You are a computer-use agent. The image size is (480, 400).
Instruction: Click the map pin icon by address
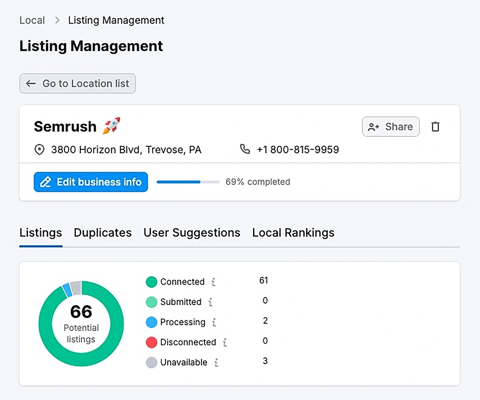point(39,150)
